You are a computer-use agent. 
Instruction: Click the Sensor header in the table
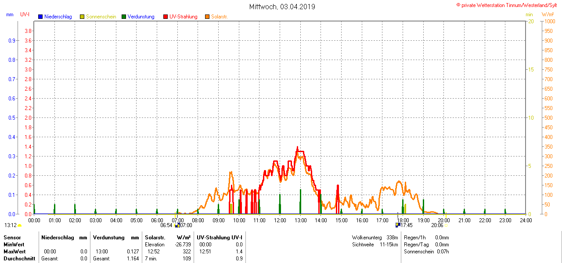coord(12,237)
